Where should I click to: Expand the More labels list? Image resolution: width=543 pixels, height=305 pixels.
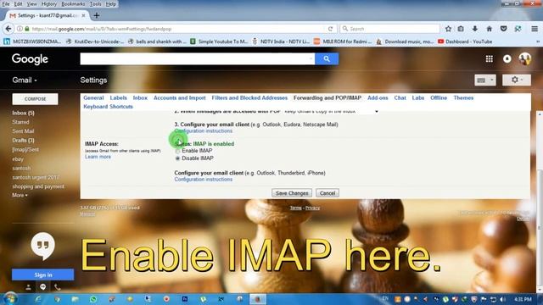(20, 196)
